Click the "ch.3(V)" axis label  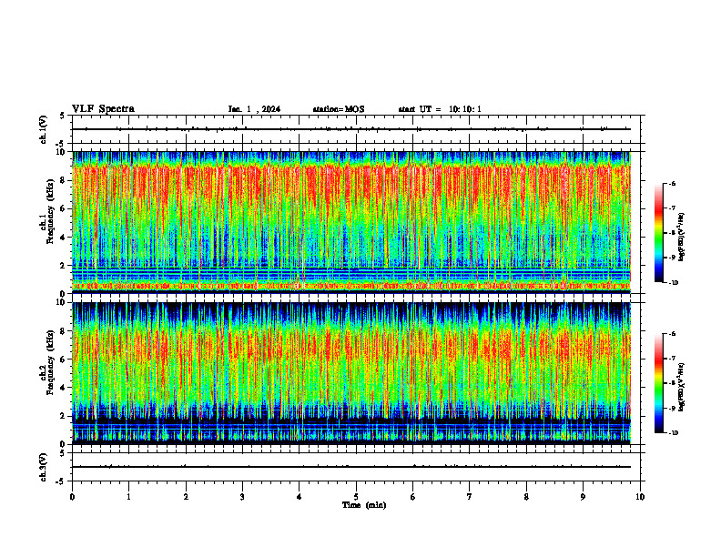[x=44, y=467]
